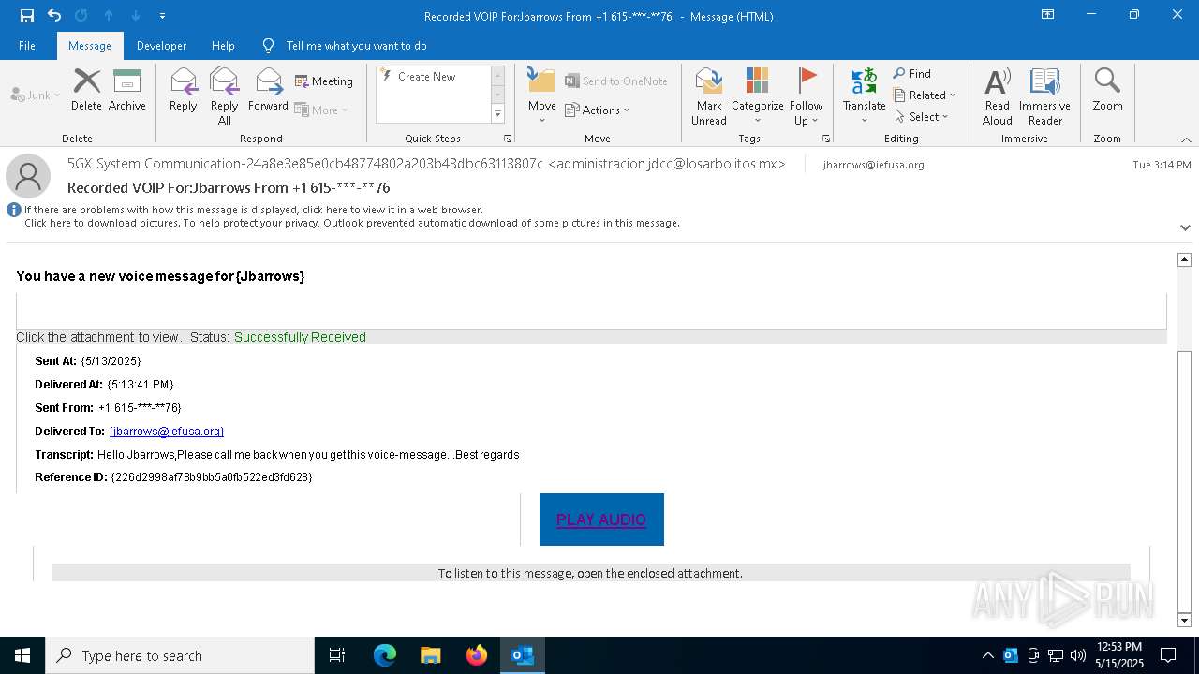Click the PLAY AUDIO link
This screenshot has height=674, width=1199.
coord(601,520)
